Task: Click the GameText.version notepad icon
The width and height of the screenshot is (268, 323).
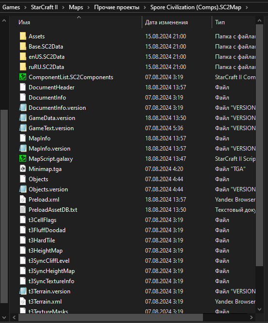Action: (23, 128)
